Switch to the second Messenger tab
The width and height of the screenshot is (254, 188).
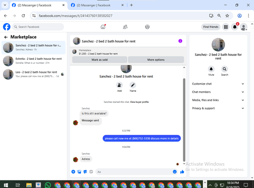(98, 5)
